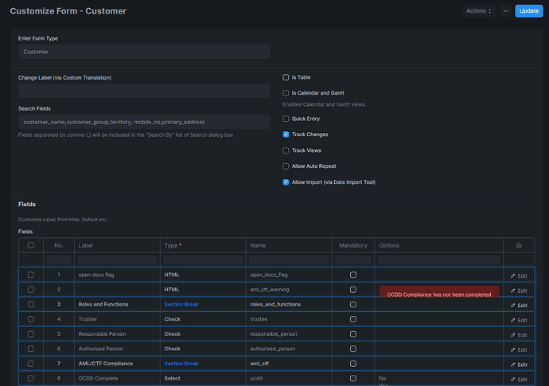The image size is (549, 386).
Task: Click the Mandatory column header
Action: [353, 246]
